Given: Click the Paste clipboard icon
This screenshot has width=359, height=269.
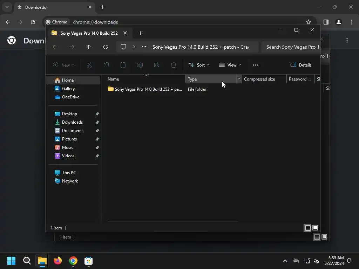Looking at the screenshot, I should pos(123,65).
